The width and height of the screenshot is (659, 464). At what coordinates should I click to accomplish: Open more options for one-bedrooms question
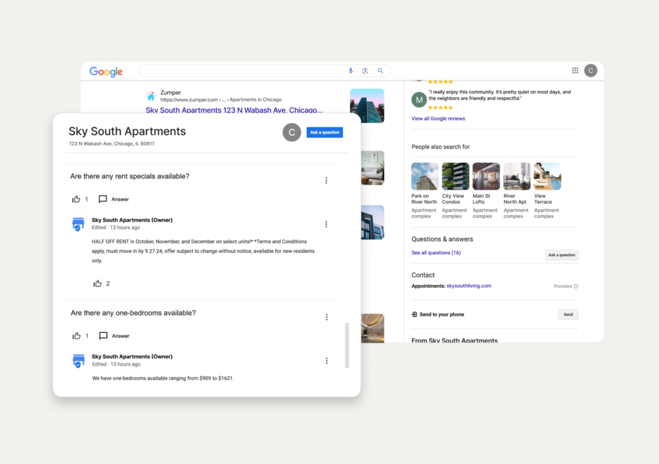click(x=326, y=317)
